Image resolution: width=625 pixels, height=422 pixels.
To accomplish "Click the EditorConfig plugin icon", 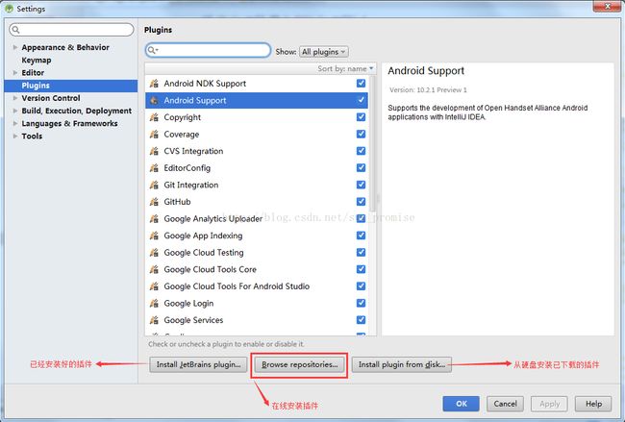I will tap(154, 168).
